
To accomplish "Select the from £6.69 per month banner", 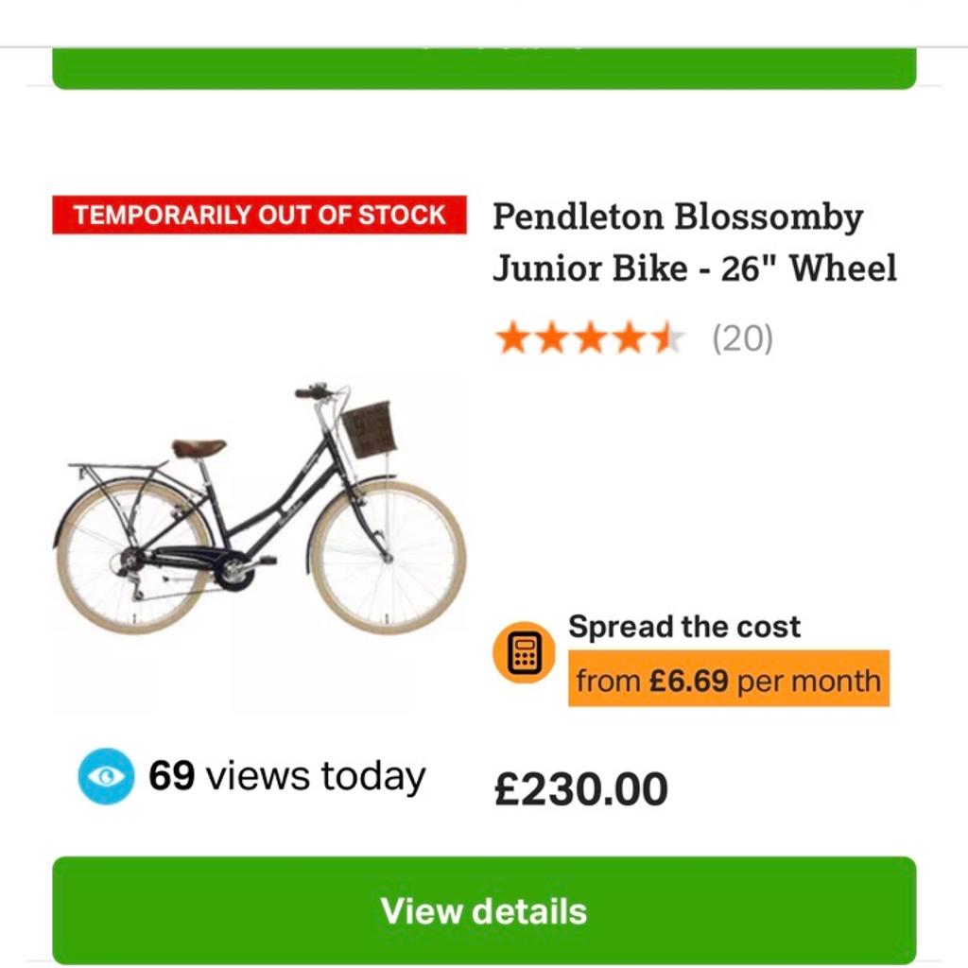I will [x=728, y=681].
